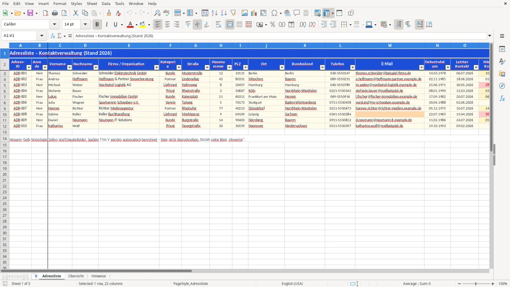Viewport: 510px width, 287px height.
Task: Click the Increase Indent icon
Action: (x=324, y=25)
